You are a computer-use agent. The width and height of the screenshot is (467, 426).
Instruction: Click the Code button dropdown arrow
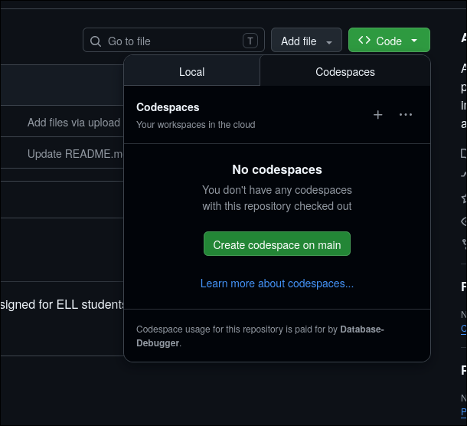[414, 41]
